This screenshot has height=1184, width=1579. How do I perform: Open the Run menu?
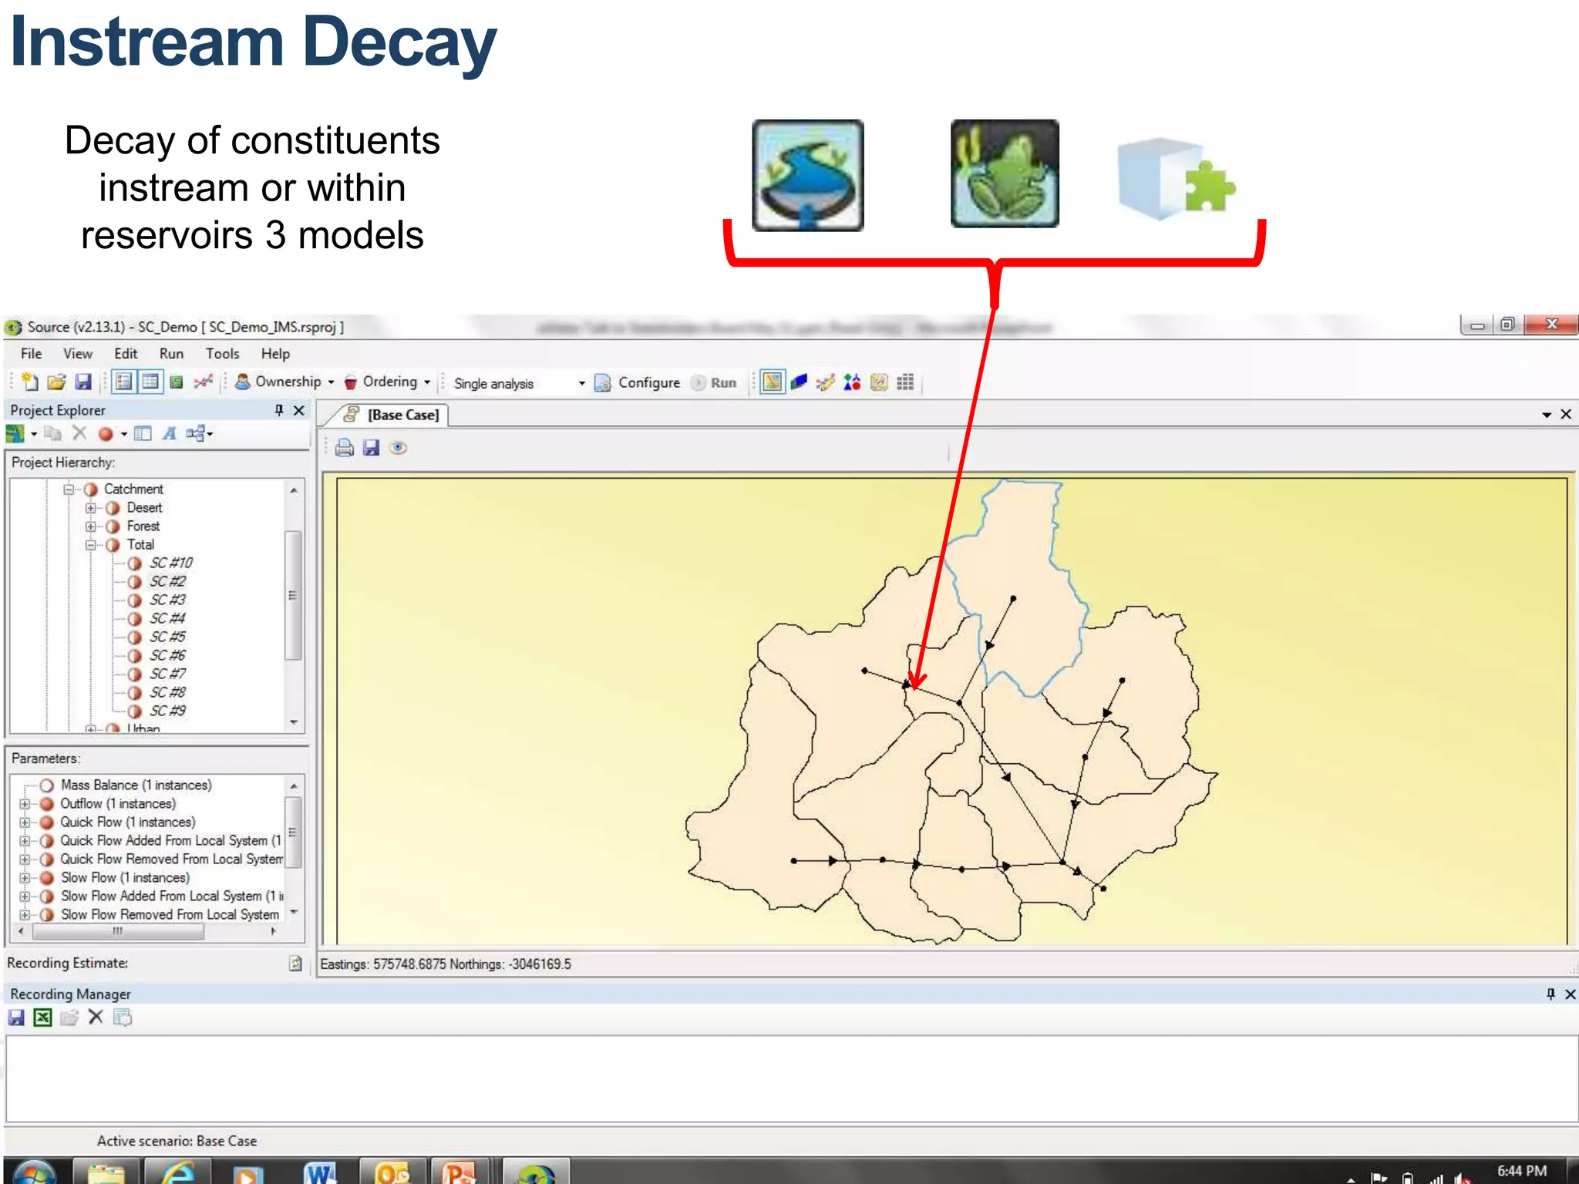(171, 354)
